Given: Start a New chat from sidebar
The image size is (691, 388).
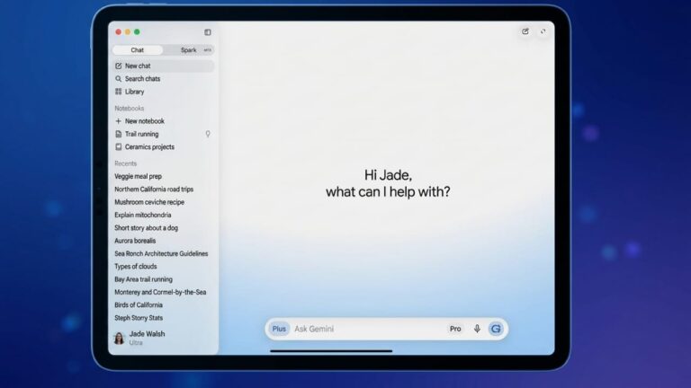Looking at the screenshot, I should click(163, 66).
